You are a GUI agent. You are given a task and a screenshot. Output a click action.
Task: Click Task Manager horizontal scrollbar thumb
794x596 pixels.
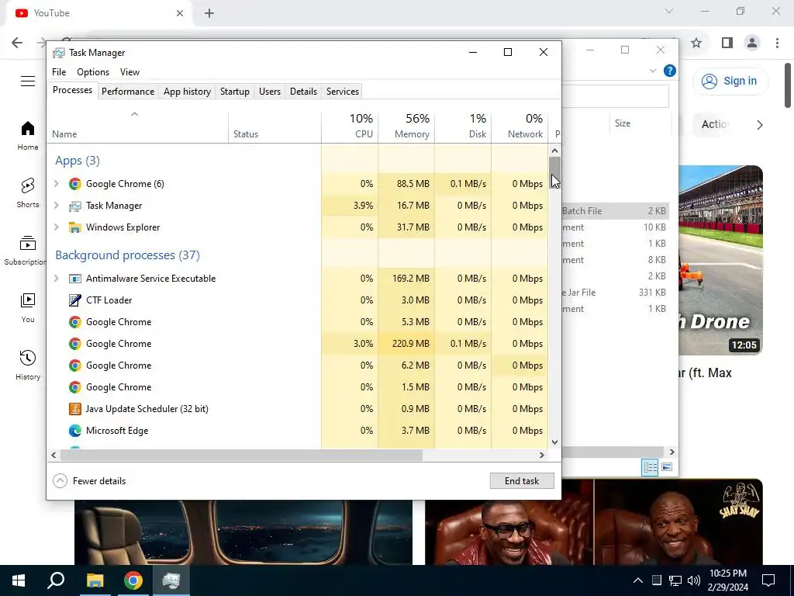[241, 455]
